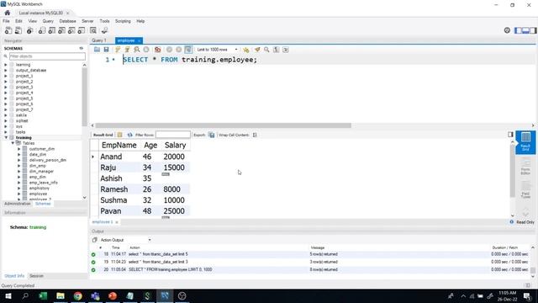Run explain plan with the magnifier lightning icon
The image size is (538, 303).
(137, 50)
